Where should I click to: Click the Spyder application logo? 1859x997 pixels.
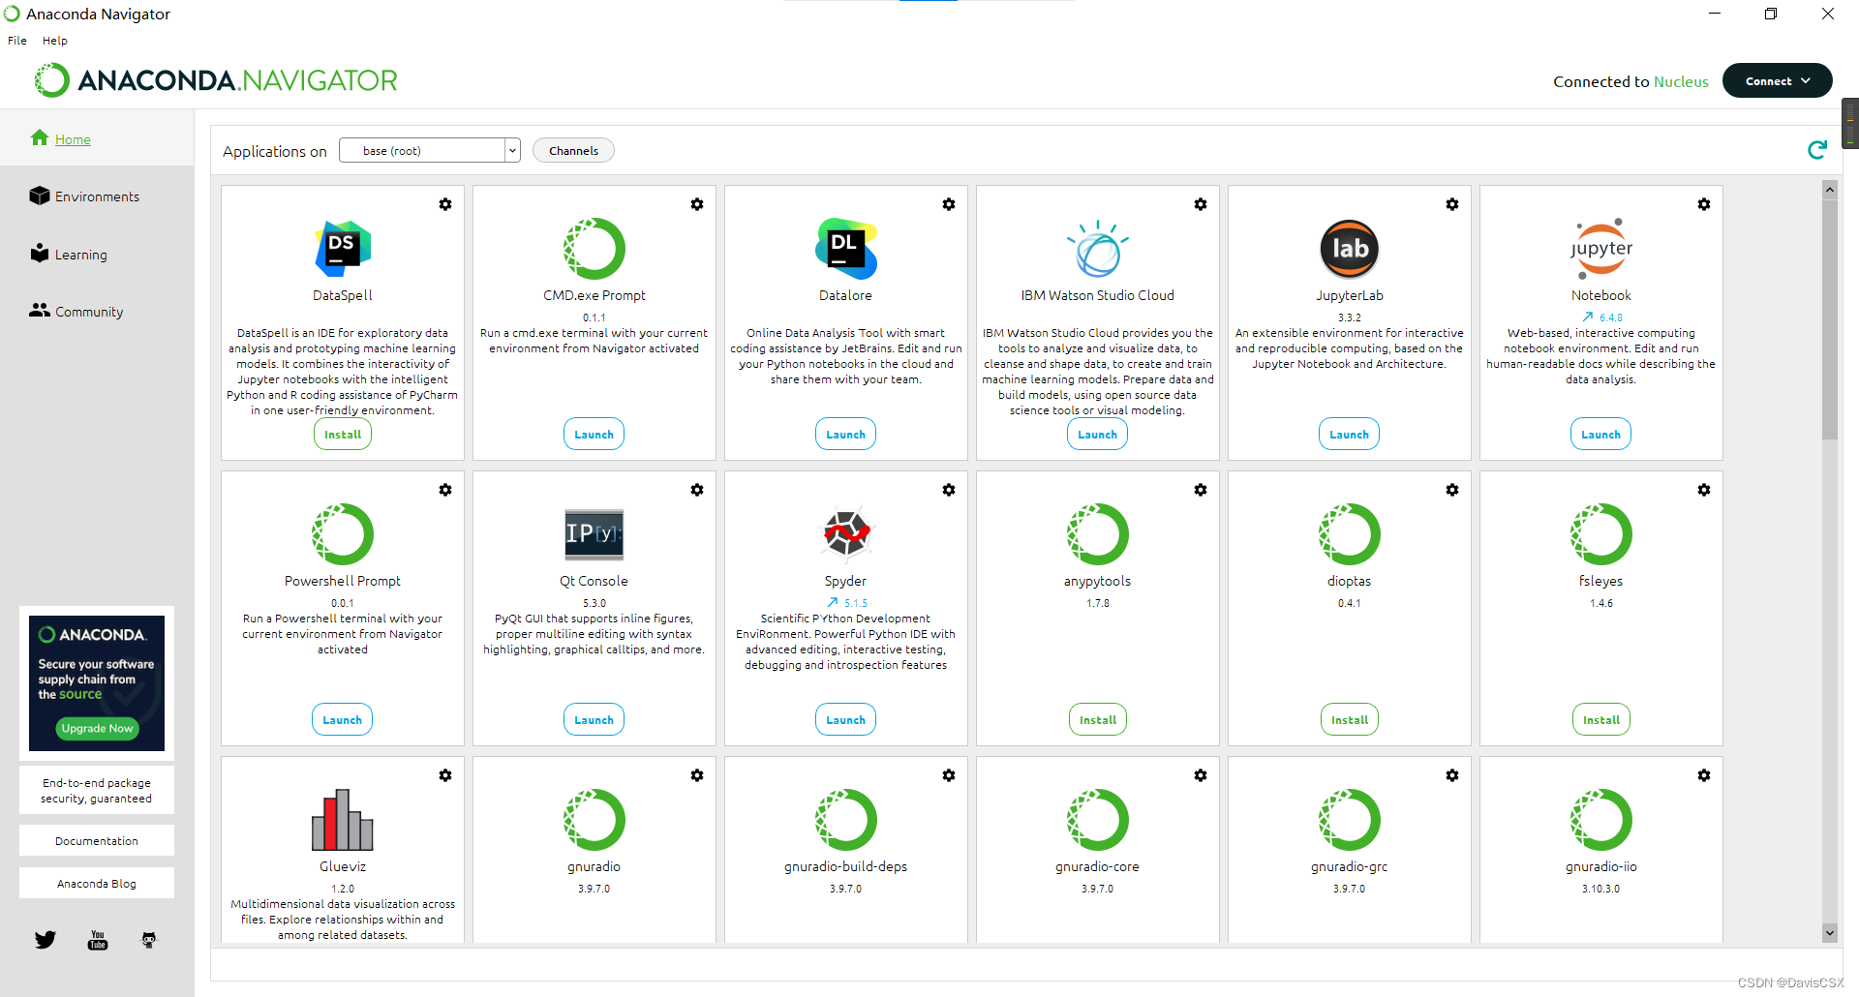(x=846, y=534)
